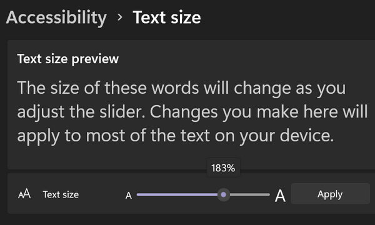
Task: Click the Text size slider thumb
Action: point(223,194)
